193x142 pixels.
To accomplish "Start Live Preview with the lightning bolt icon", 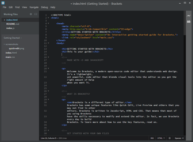I will (x=189, y=16).
